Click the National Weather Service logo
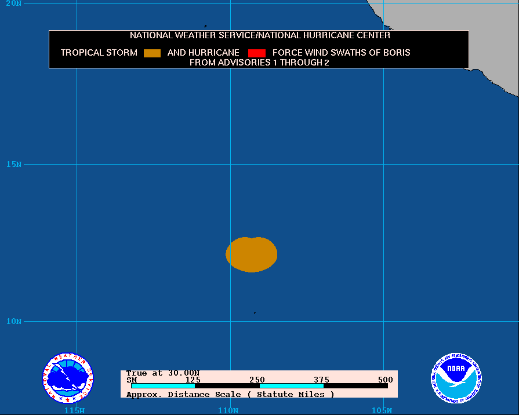The width and height of the screenshot is (519, 415). [x=68, y=378]
